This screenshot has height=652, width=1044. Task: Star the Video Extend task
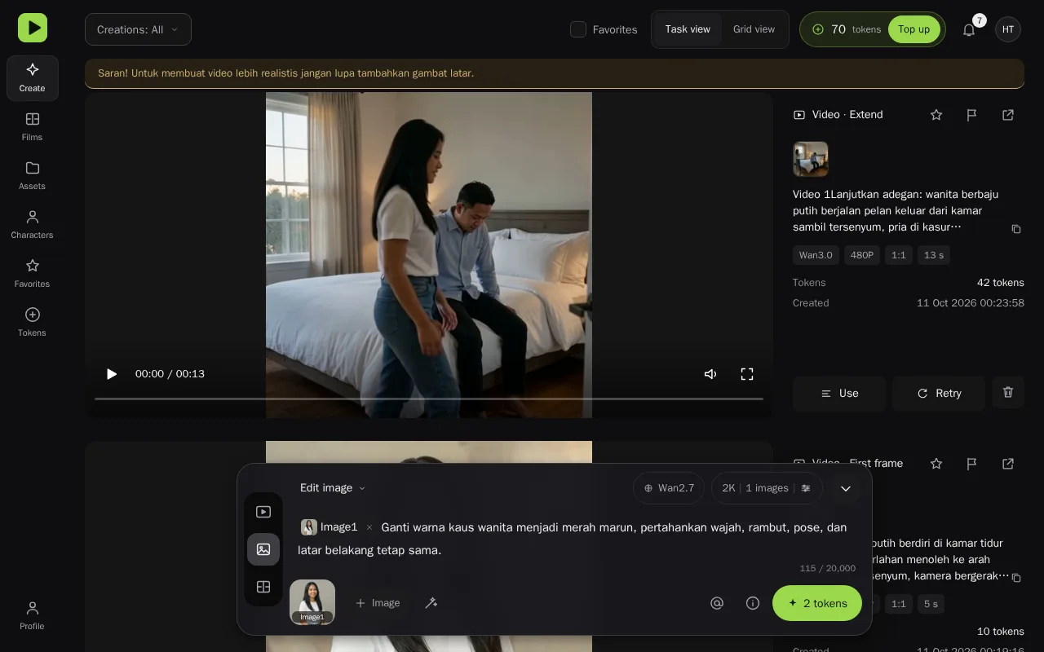pyautogui.click(x=936, y=115)
